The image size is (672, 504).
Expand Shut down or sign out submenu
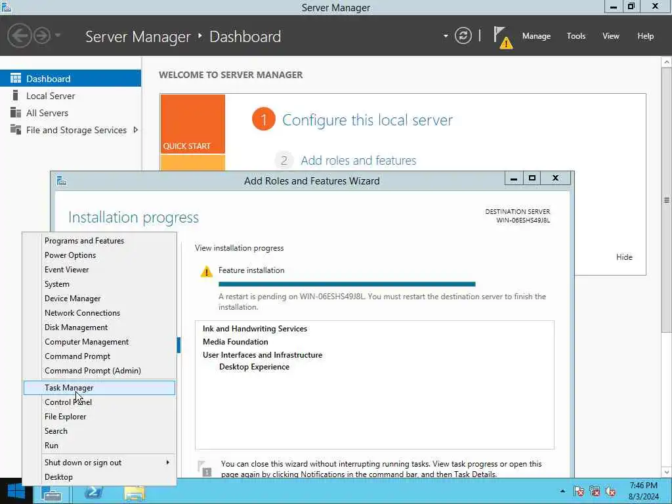coord(99,463)
